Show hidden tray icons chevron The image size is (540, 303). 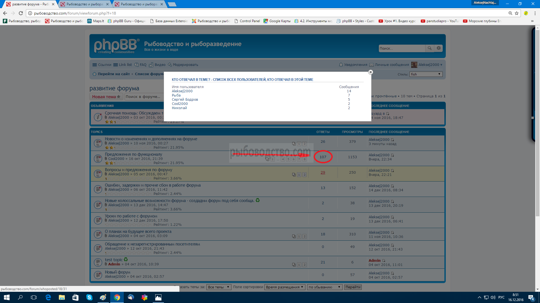(x=480, y=297)
